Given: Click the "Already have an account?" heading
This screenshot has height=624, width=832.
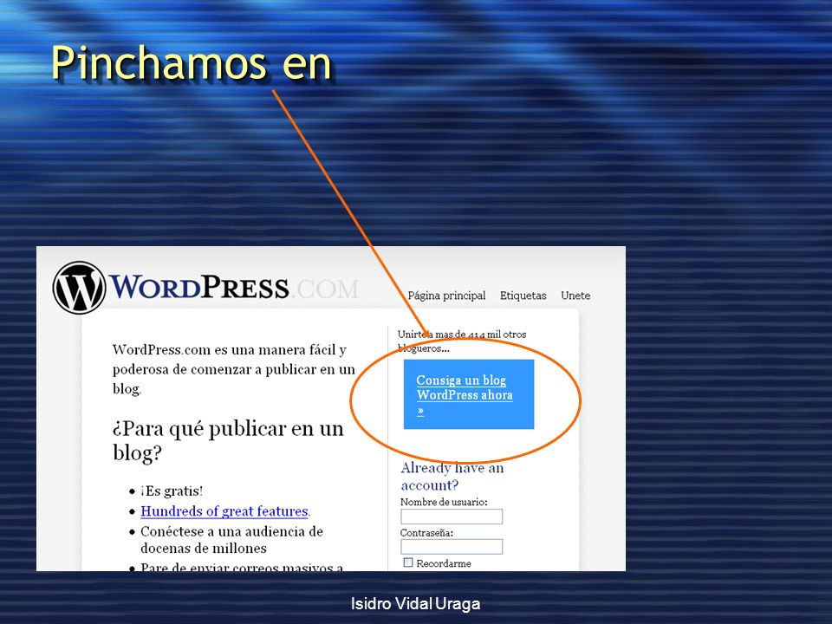Looking at the screenshot, I should point(452,476).
